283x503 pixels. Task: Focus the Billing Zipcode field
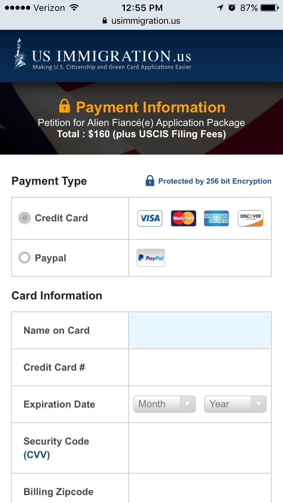tap(200, 489)
